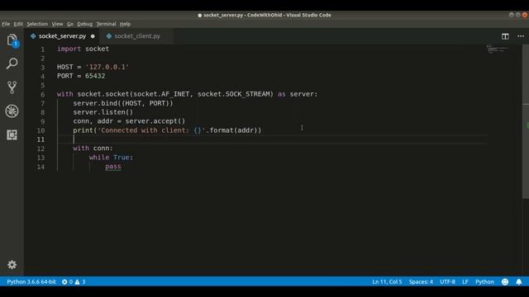The width and height of the screenshot is (529, 297).
Task: Click the editor minimap preview
Action: pyautogui.click(x=498, y=49)
